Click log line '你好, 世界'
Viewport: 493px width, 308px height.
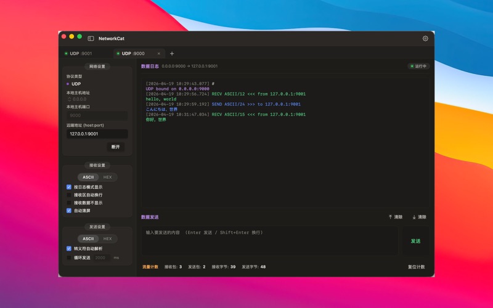coord(156,120)
